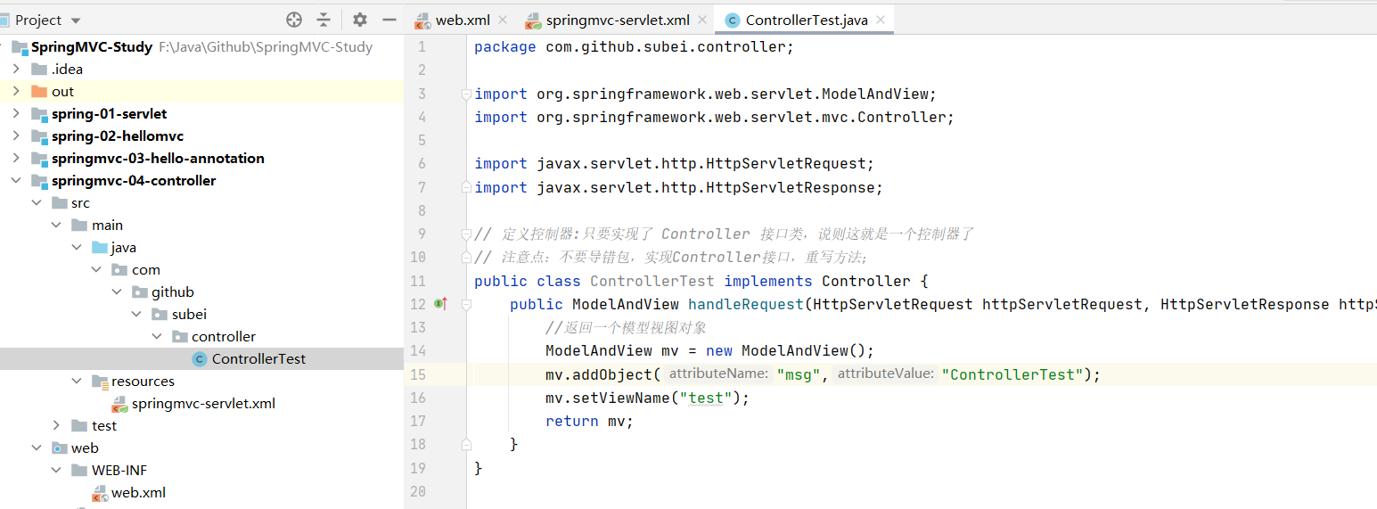Close the springmvc-servlet.xml tab
This screenshot has height=509, width=1377.
click(x=702, y=20)
